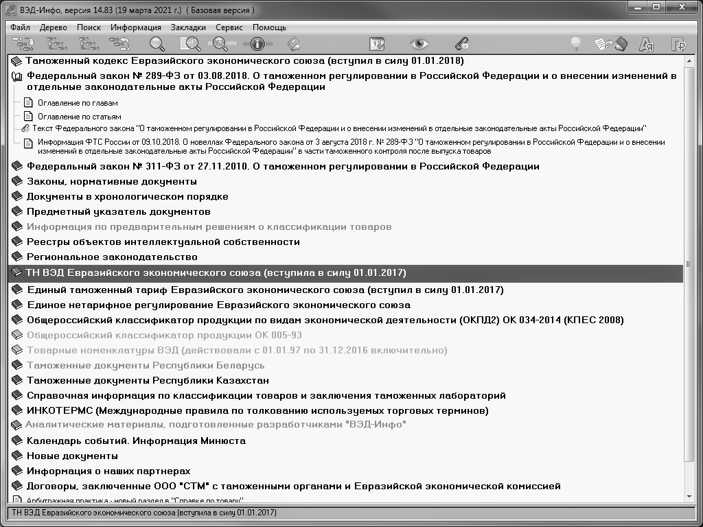
Task: Open the events calendar icon
Action: coord(375,44)
